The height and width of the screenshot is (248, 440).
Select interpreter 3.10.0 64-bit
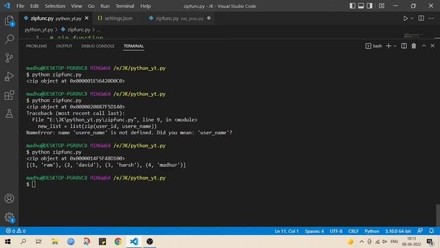(397, 231)
